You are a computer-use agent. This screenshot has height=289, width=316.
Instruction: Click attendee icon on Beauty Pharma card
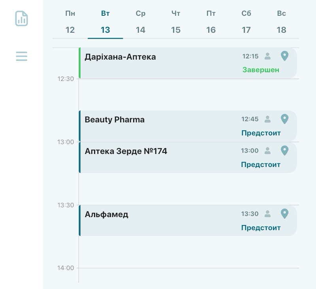click(268, 119)
